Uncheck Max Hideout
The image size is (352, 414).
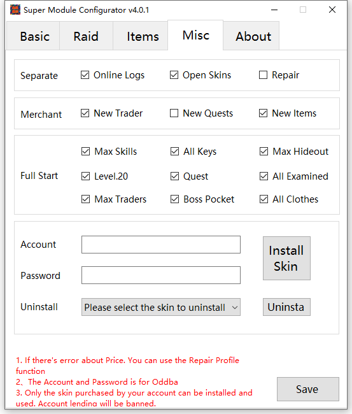pos(264,152)
